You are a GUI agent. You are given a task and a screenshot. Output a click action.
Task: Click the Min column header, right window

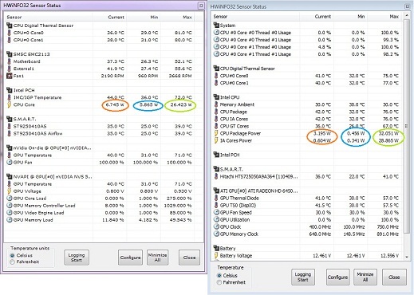point(350,17)
